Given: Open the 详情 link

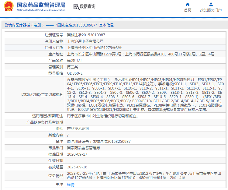Looking at the screenshot, I should 71,185.
